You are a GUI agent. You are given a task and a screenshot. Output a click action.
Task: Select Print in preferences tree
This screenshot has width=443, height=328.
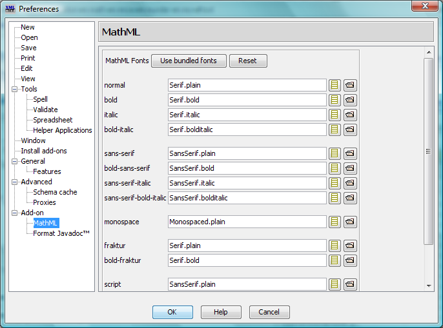click(x=28, y=58)
